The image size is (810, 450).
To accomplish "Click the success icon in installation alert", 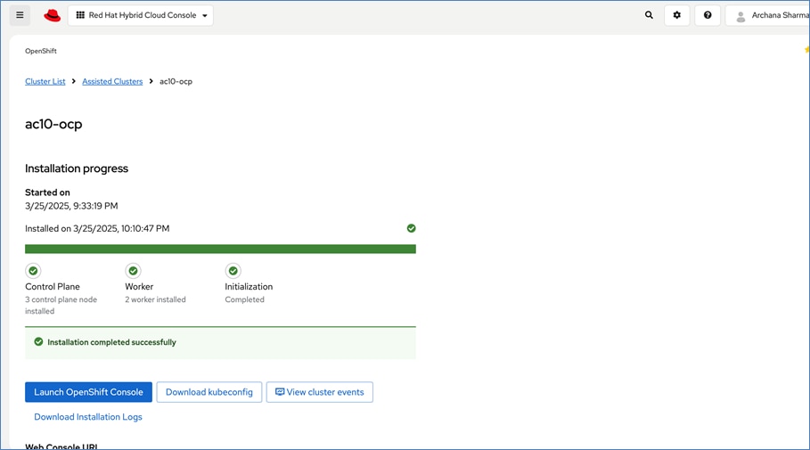I will coord(38,341).
